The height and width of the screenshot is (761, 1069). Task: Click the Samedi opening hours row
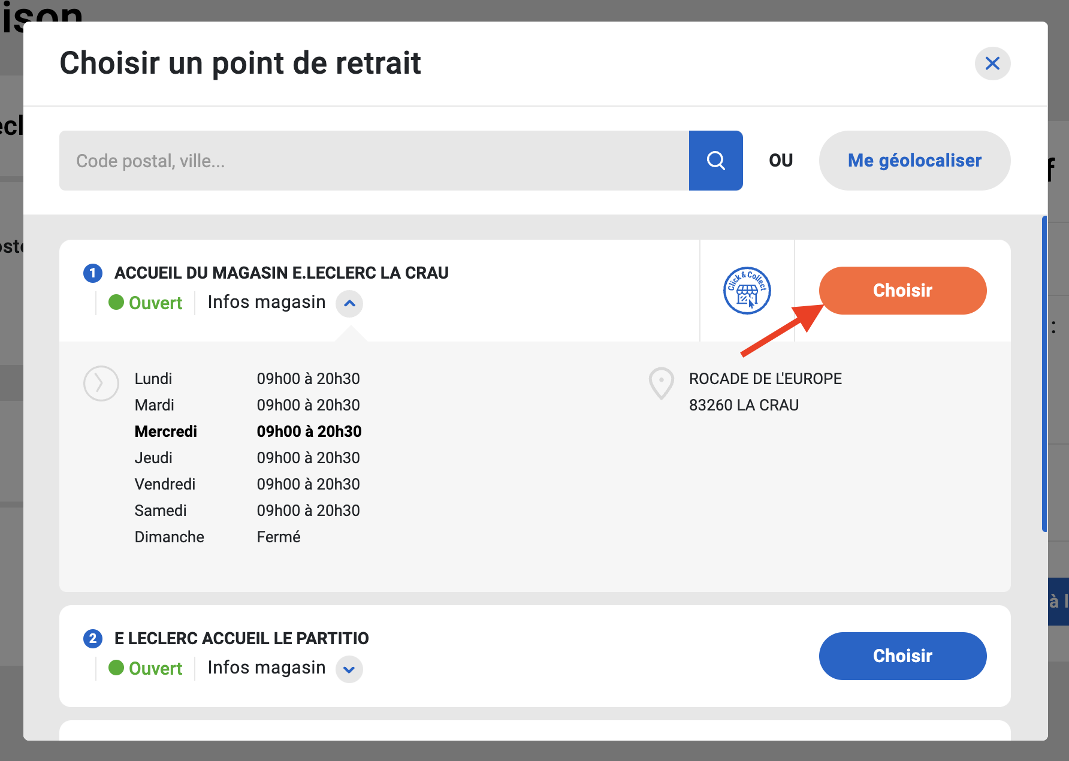pos(247,511)
